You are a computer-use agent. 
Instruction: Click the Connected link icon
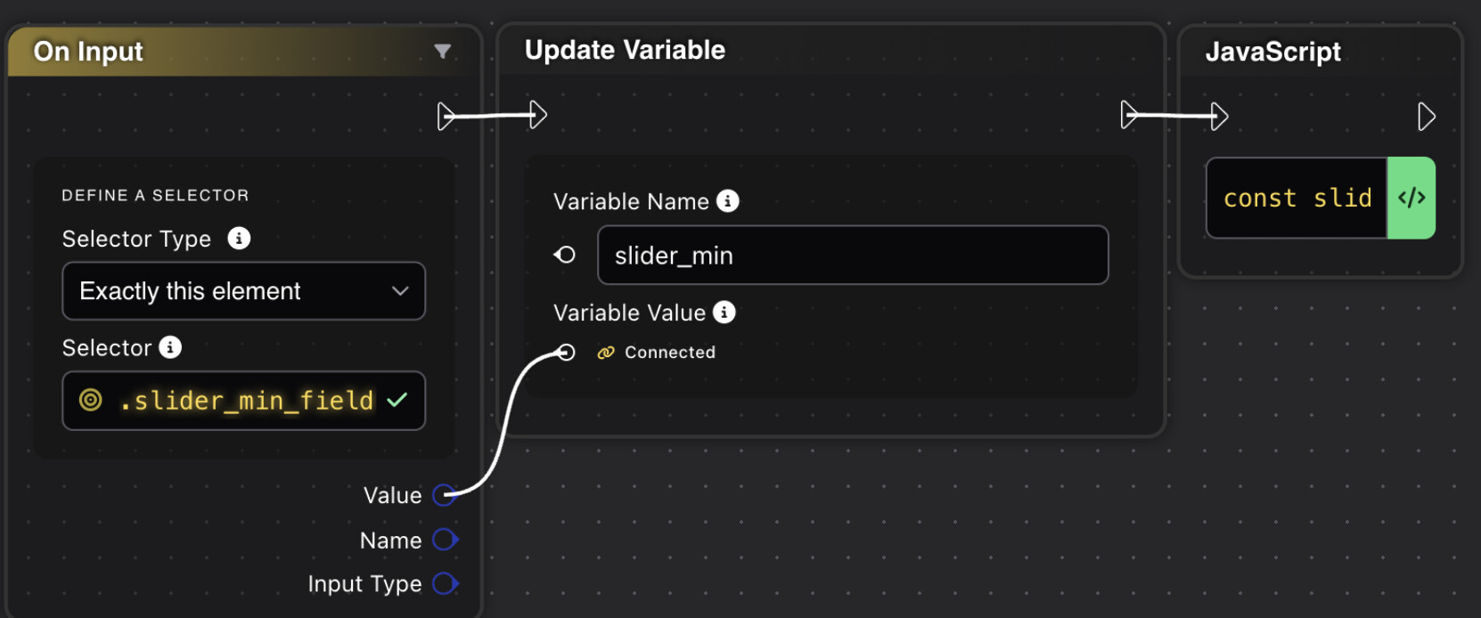tap(606, 353)
